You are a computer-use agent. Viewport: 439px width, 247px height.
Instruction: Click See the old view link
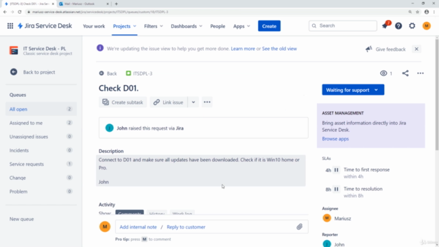279,49
